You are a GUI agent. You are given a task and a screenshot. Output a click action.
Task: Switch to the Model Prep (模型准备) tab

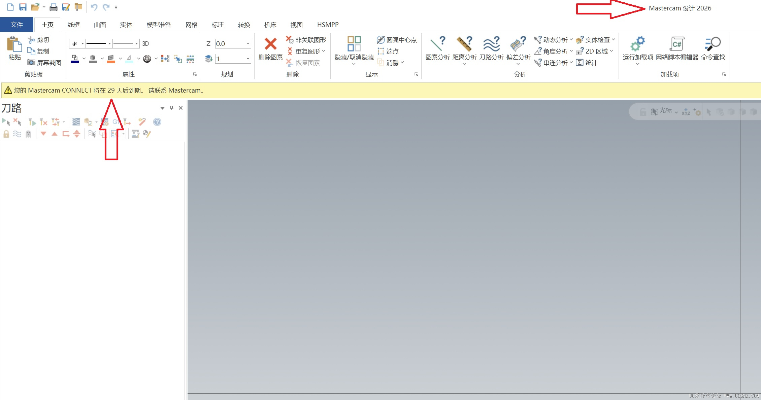tap(159, 25)
